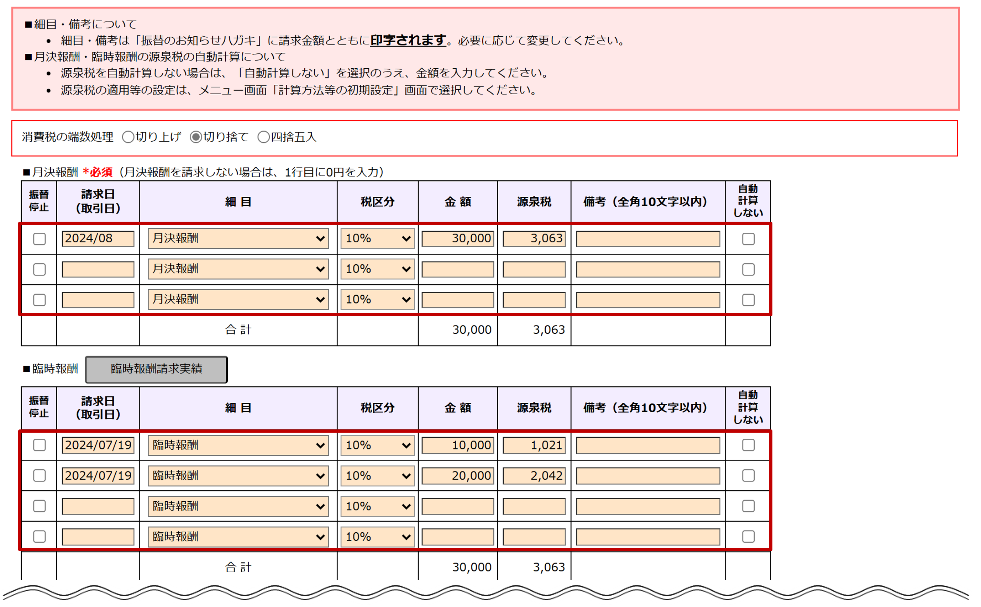Click the empty 請求日 field in second 月決報酬 row
The width and height of the screenshot is (981, 607).
(98, 269)
